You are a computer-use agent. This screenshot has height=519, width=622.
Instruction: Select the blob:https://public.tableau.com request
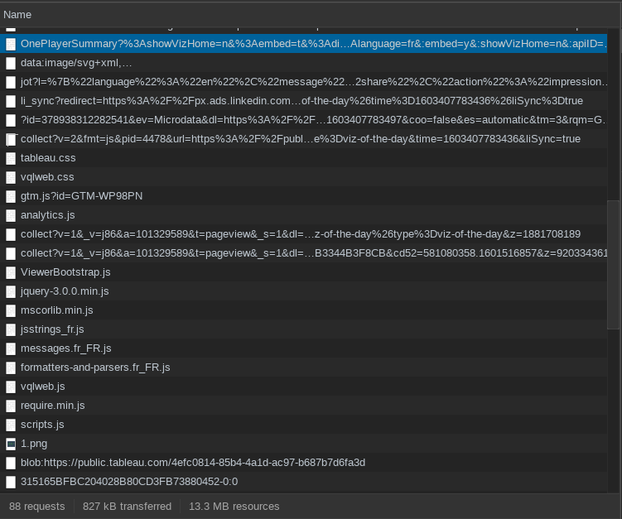click(x=303, y=463)
